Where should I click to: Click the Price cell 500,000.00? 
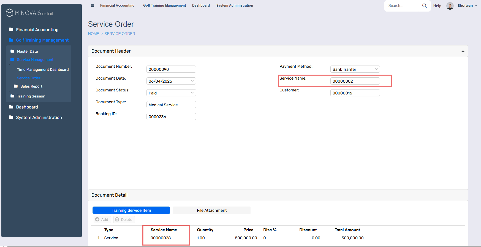246,238
